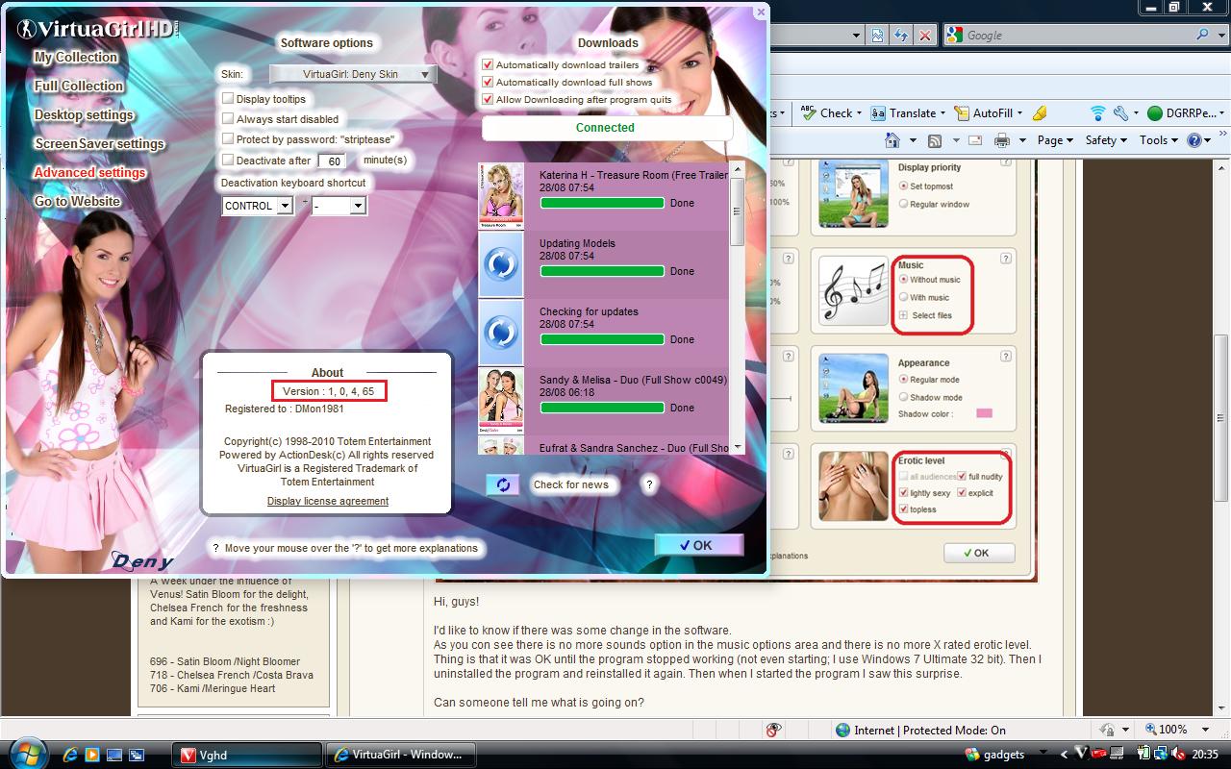Click the Updating Models sync icon

click(x=501, y=264)
